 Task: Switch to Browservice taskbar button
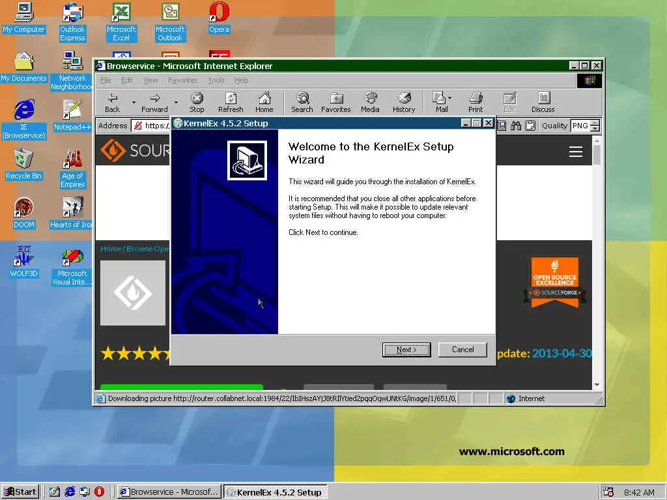tap(169, 492)
